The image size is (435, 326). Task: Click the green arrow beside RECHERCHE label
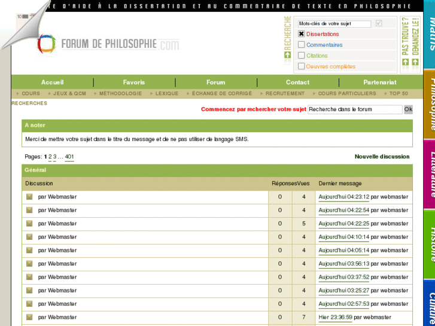pos(288,55)
